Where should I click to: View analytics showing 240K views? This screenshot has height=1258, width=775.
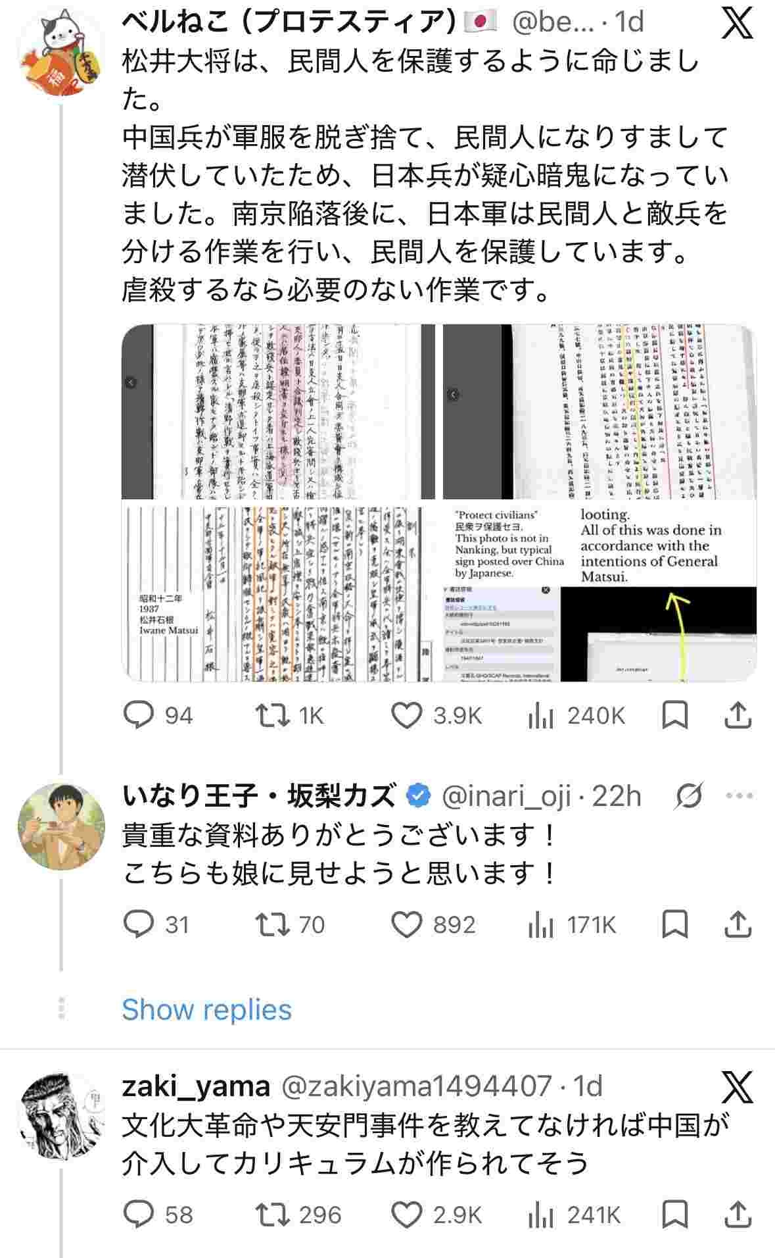tap(576, 715)
